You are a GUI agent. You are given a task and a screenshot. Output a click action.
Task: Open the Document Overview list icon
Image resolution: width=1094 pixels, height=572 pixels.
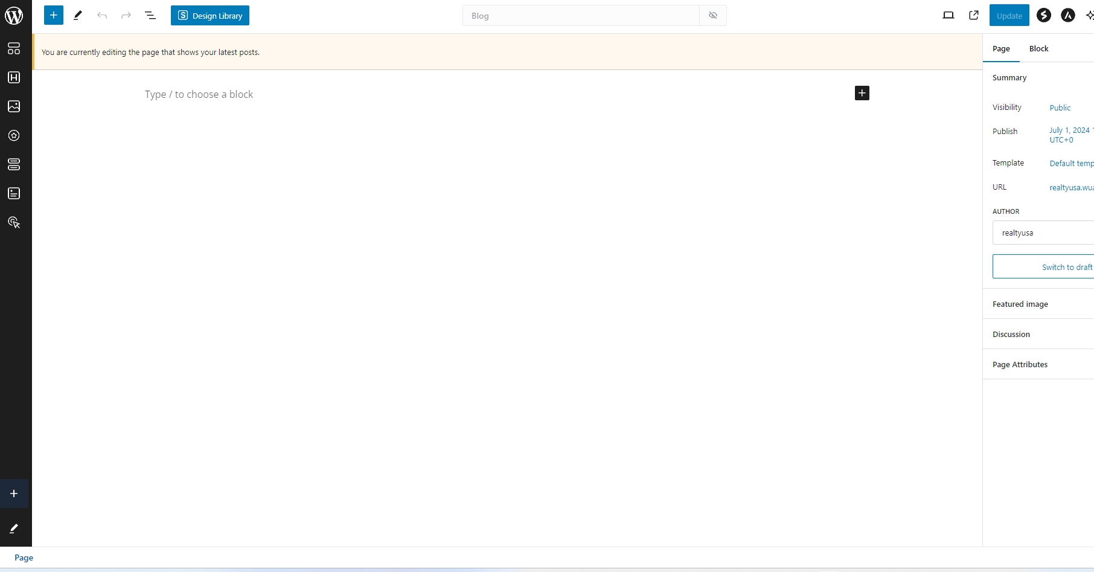(x=150, y=16)
